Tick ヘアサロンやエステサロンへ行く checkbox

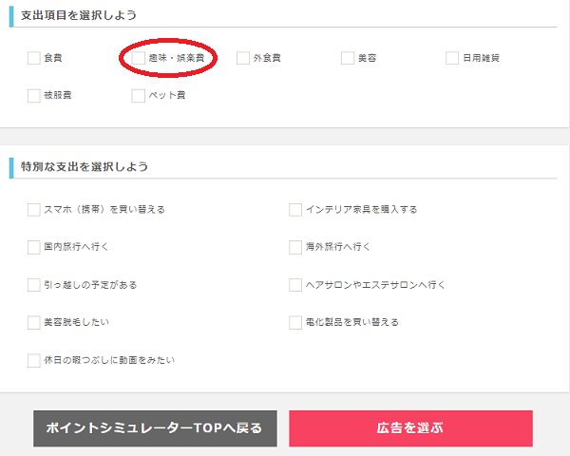coord(295,284)
